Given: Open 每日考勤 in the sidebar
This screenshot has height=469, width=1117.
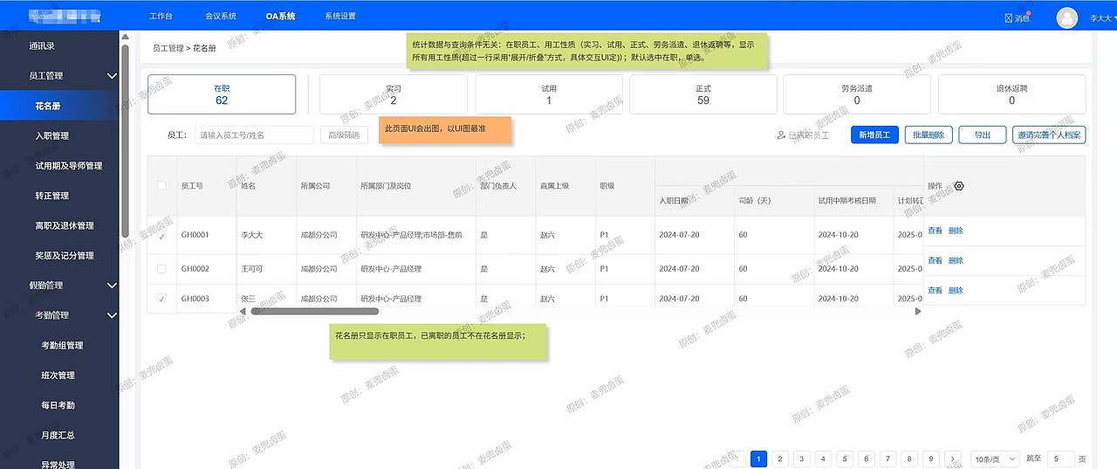Looking at the screenshot, I should click(59, 405).
